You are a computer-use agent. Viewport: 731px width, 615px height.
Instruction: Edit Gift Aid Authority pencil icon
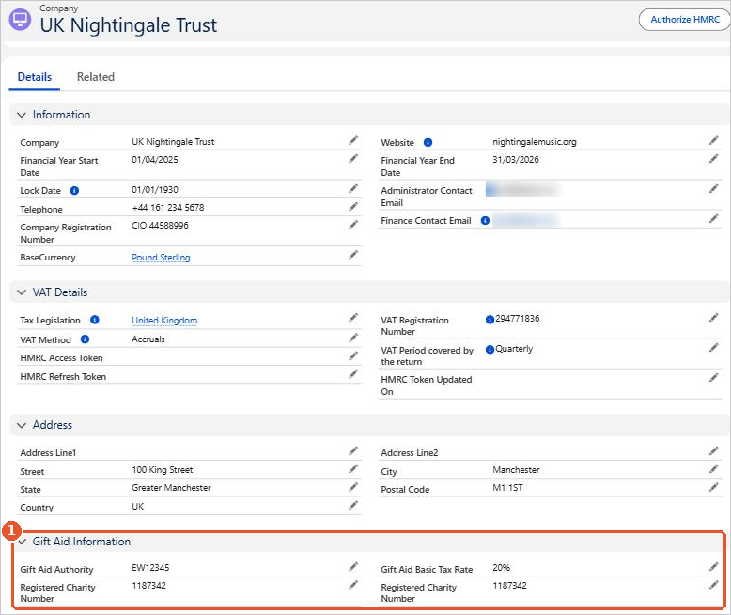pyautogui.click(x=353, y=567)
